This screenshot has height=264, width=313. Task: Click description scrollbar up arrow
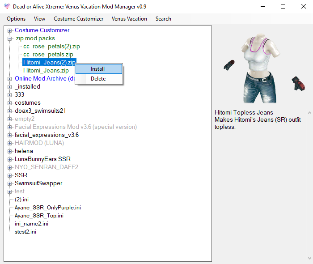coord(309,113)
